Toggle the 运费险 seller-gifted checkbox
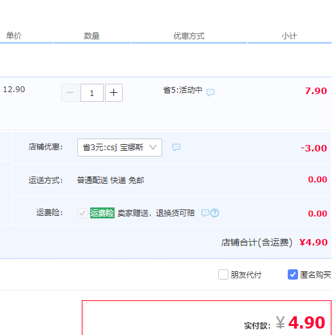 click(x=82, y=213)
